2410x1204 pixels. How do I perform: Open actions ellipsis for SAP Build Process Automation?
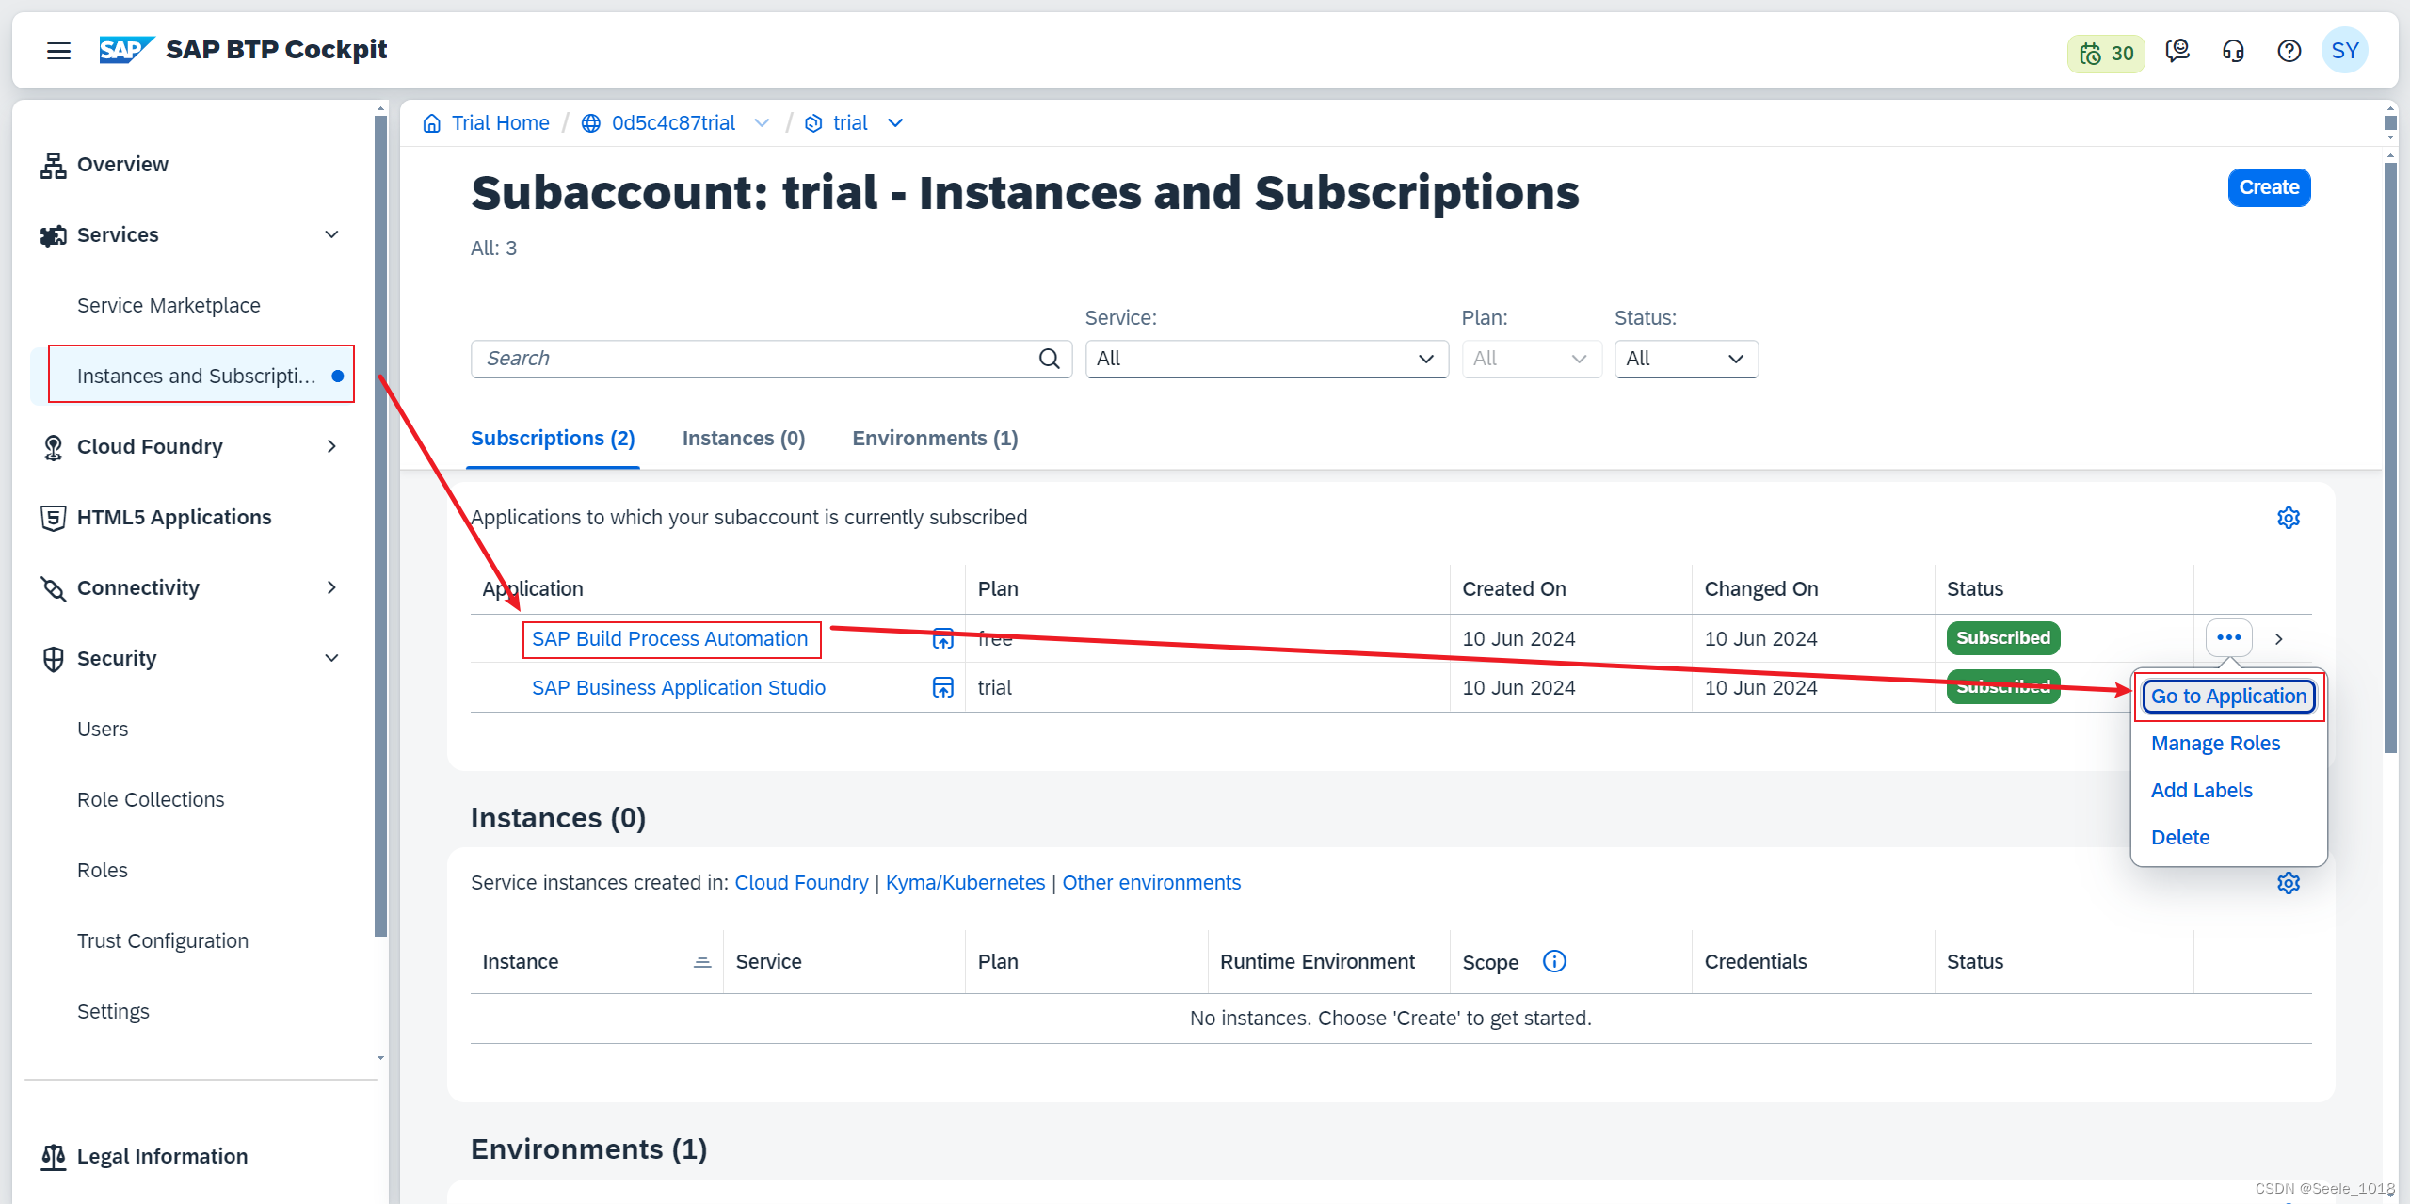click(2228, 638)
